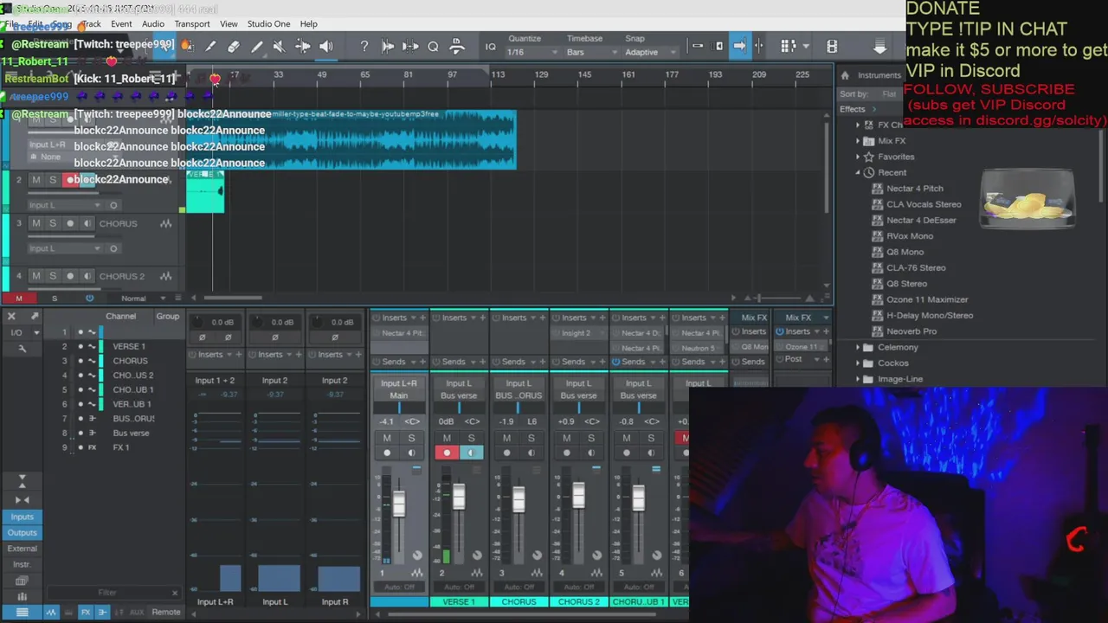The height and width of the screenshot is (623, 1108).
Task: Collapse the Recent folder in browser
Action: (x=858, y=172)
